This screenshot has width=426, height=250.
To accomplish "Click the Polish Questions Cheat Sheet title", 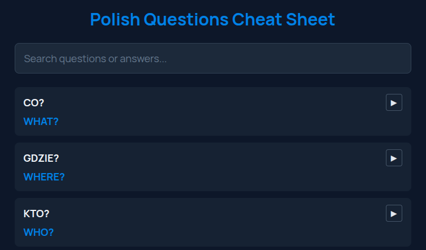I will [212, 20].
